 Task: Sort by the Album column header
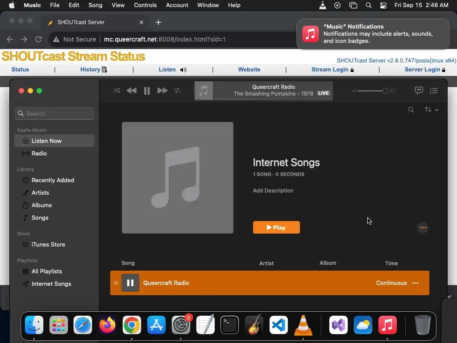(328, 263)
